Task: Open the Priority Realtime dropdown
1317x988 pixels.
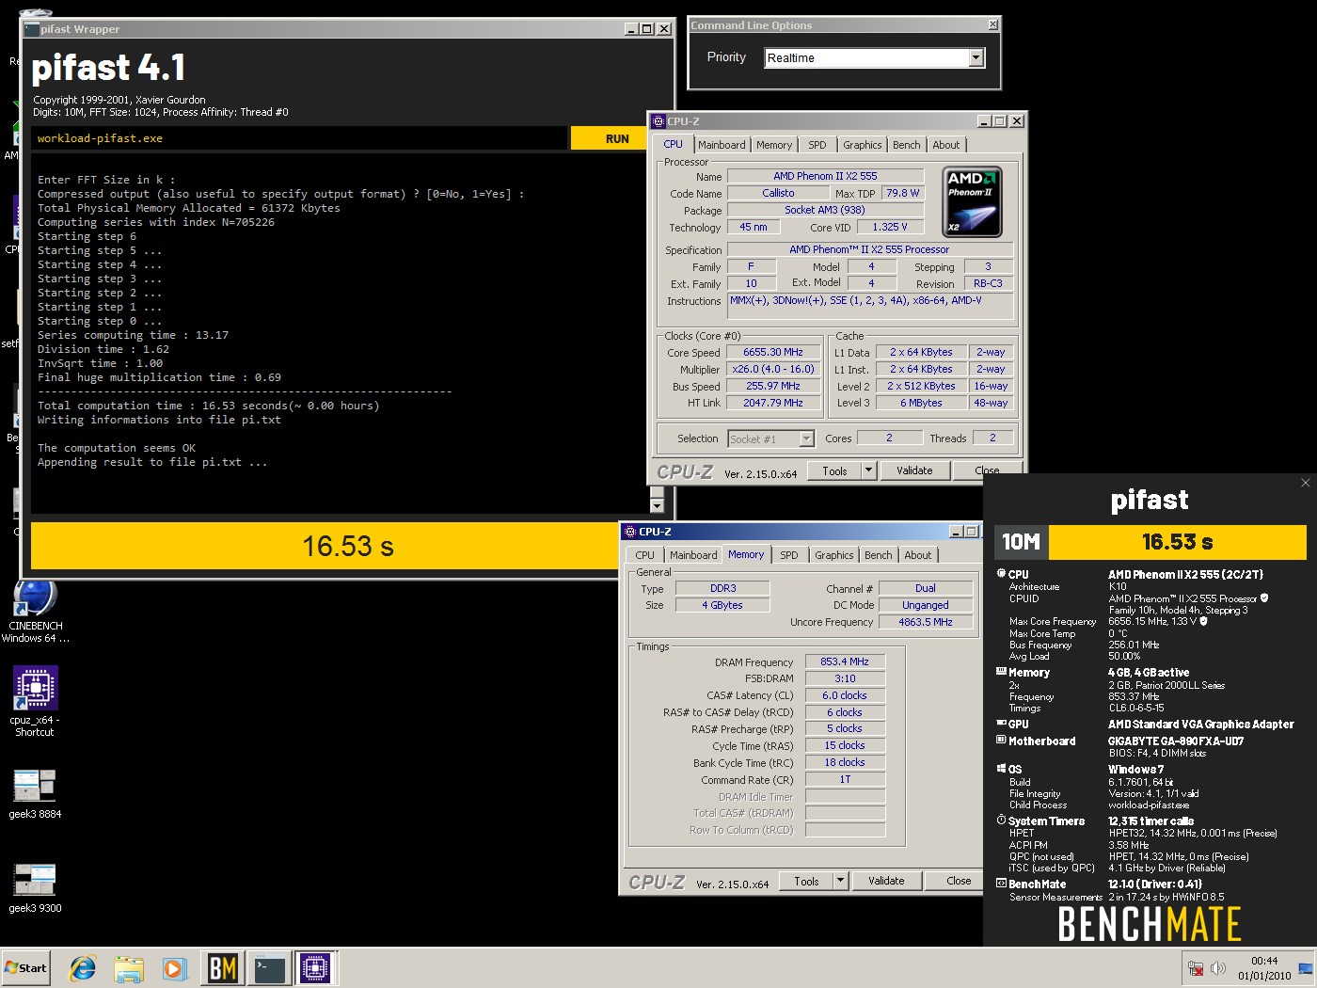Action: [x=976, y=58]
